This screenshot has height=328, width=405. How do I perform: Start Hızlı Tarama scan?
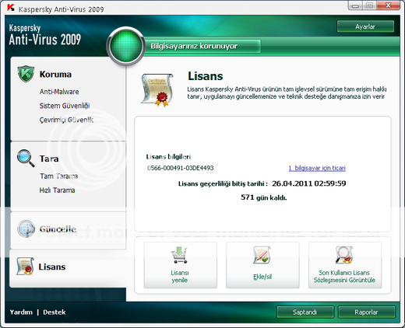[x=57, y=190]
